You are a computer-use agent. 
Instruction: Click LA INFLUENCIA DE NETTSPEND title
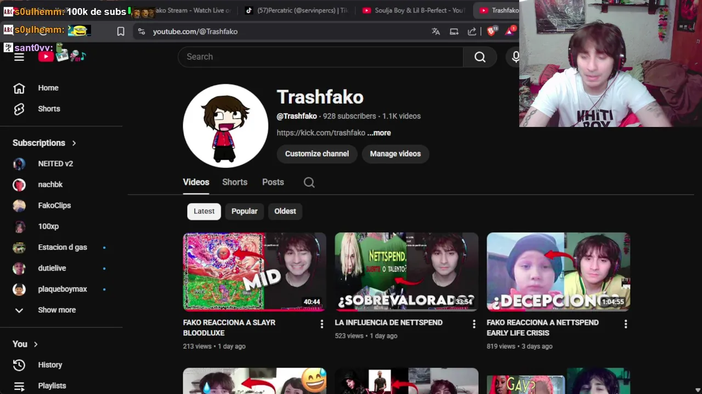point(388,323)
